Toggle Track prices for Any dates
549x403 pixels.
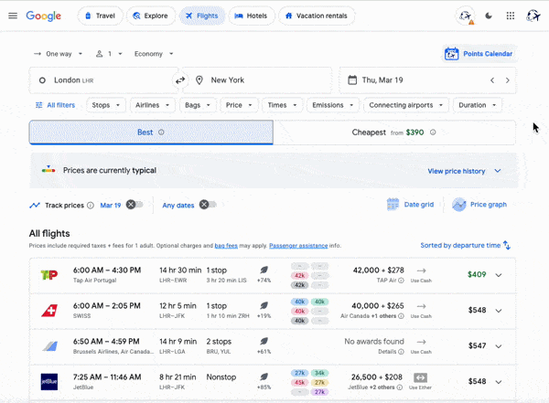click(x=209, y=205)
